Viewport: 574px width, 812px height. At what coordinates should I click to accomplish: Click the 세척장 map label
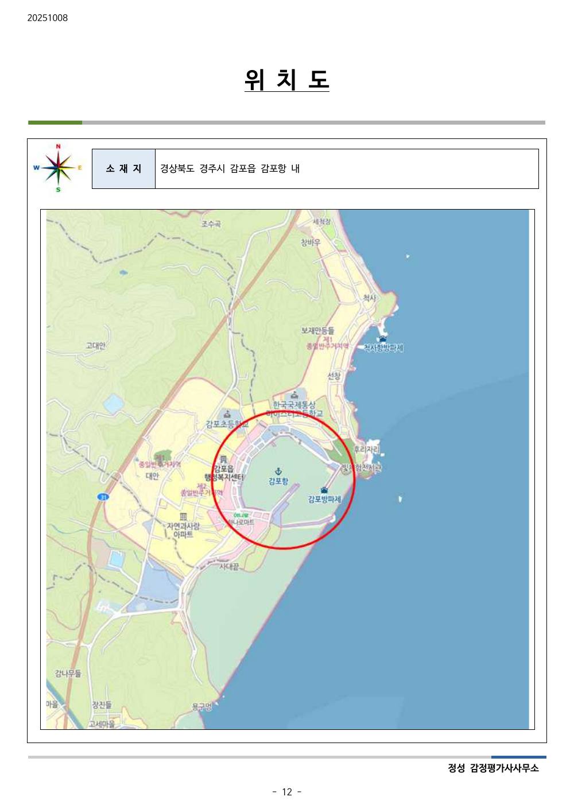[x=322, y=222]
